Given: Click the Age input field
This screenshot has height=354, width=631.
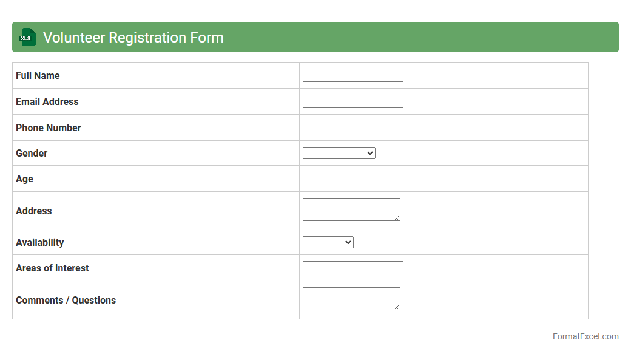Looking at the screenshot, I should tap(353, 179).
